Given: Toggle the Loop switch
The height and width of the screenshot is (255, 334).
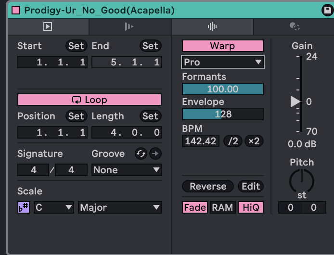Looking at the screenshot, I should [x=90, y=100].
